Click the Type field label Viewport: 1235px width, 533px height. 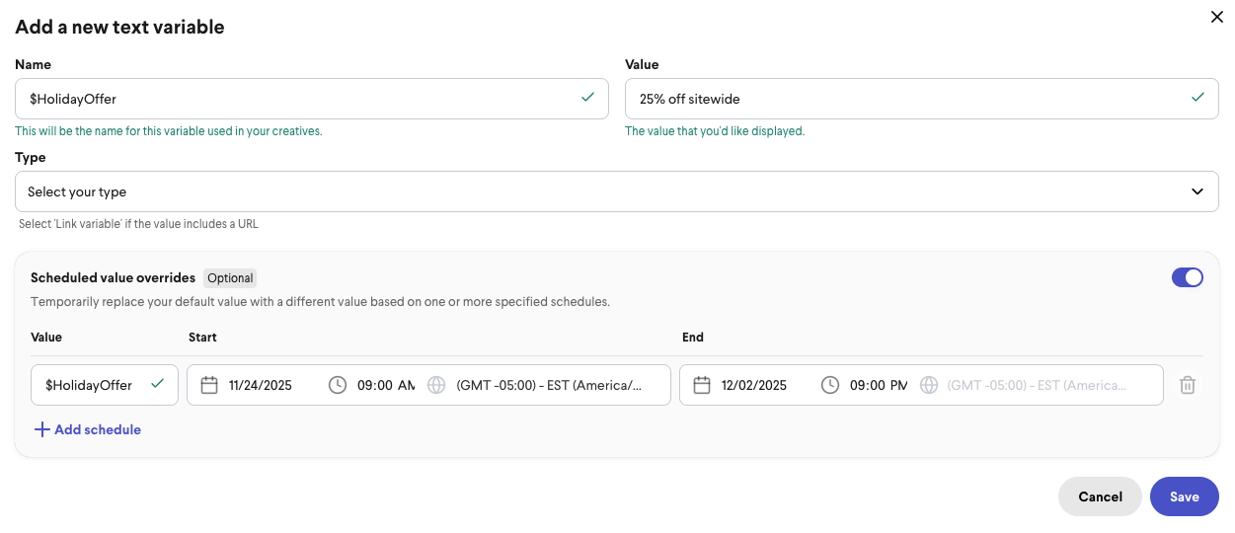pos(31,157)
